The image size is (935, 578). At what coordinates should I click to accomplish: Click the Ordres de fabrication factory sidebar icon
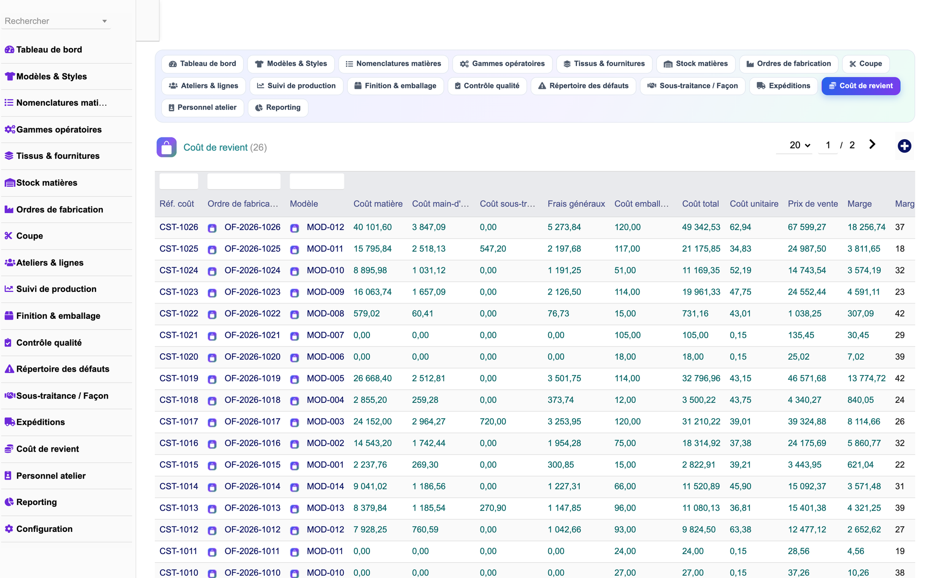[9, 209]
